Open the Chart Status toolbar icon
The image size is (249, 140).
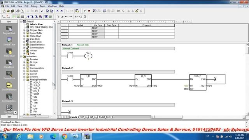(x=105, y=11)
